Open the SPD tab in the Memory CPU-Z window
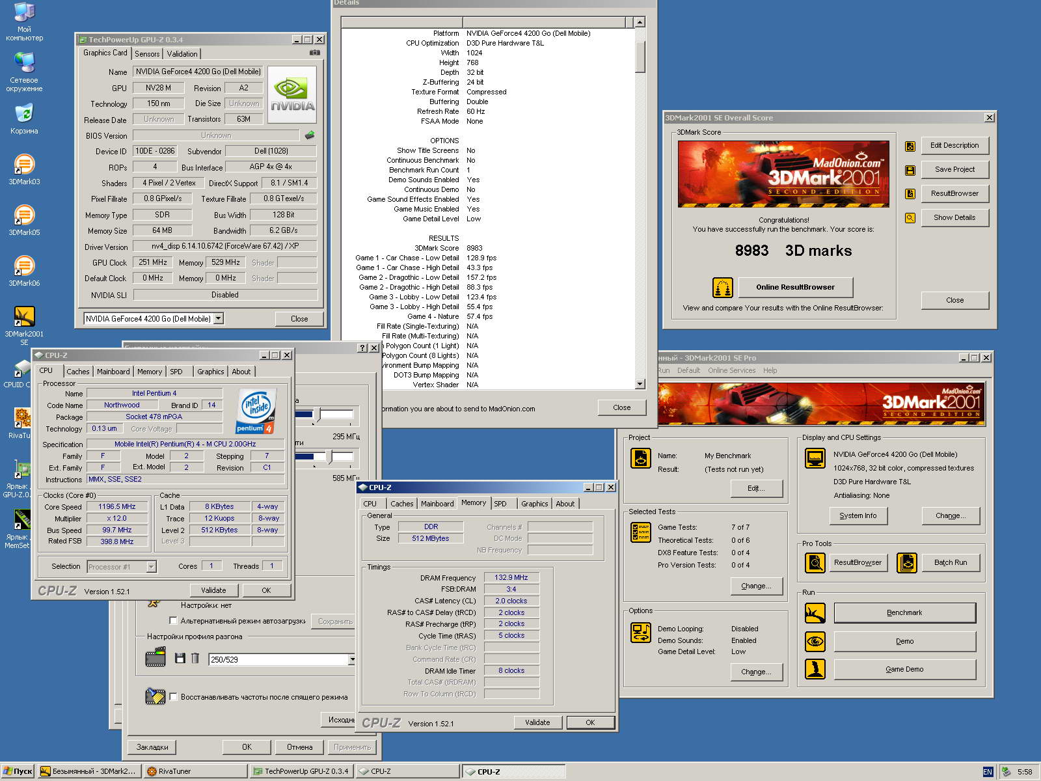This screenshot has width=1041, height=781. click(500, 504)
